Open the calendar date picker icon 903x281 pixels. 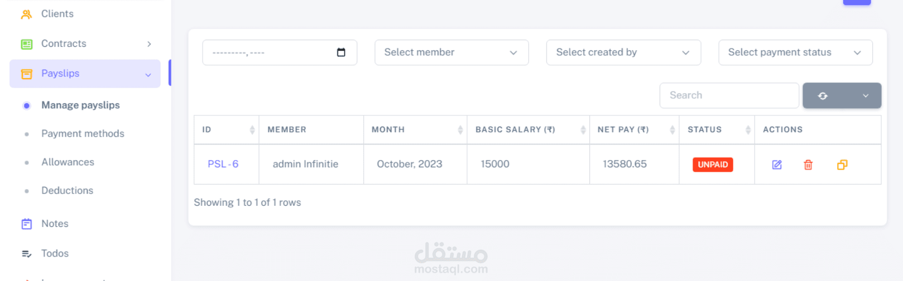pyautogui.click(x=341, y=52)
